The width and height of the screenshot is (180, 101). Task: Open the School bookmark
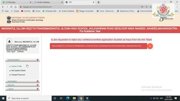point(36,11)
